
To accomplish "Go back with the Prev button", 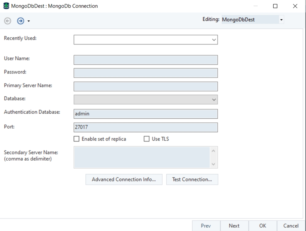I will pos(206,226).
